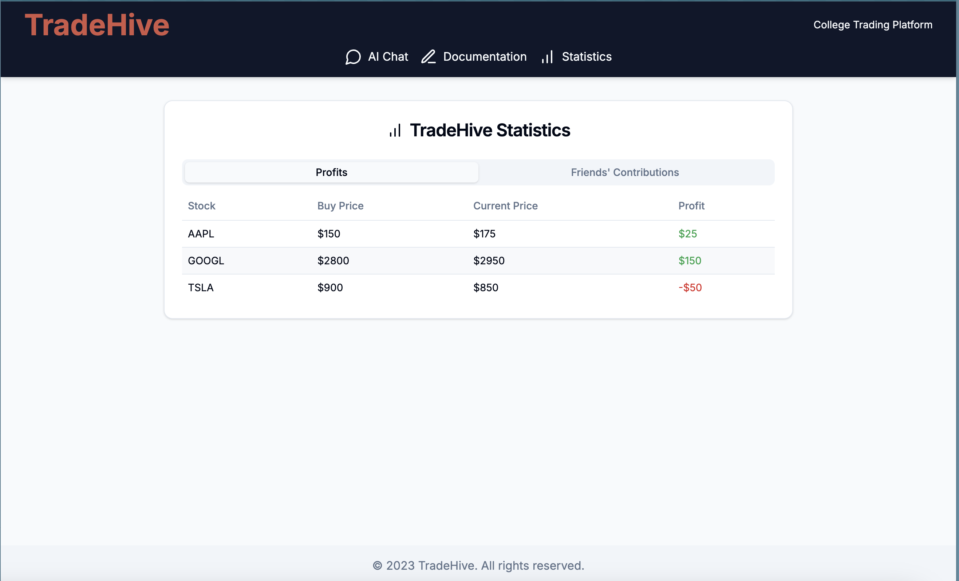Click the Profit column header
The image size is (959, 581).
pyautogui.click(x=691, y=205)
